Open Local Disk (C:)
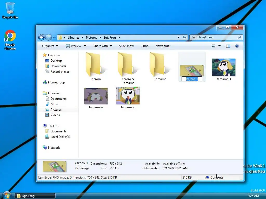This screenshot has width=266, height=199. pyautogui.click(x=60, y=137)
